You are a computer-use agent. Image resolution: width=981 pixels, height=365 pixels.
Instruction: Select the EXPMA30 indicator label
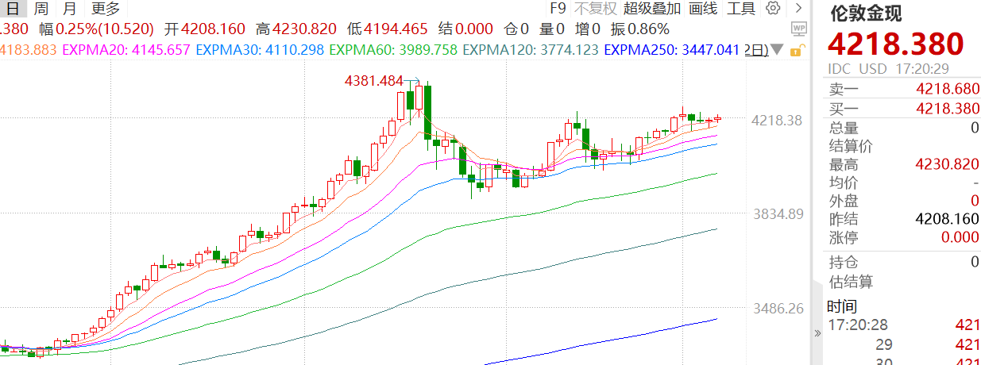[x=259, y=49]
